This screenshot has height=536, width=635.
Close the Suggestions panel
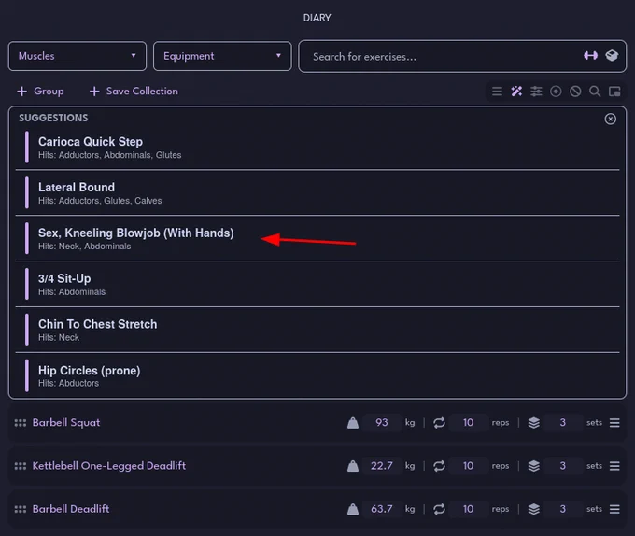tap(611, 119)
